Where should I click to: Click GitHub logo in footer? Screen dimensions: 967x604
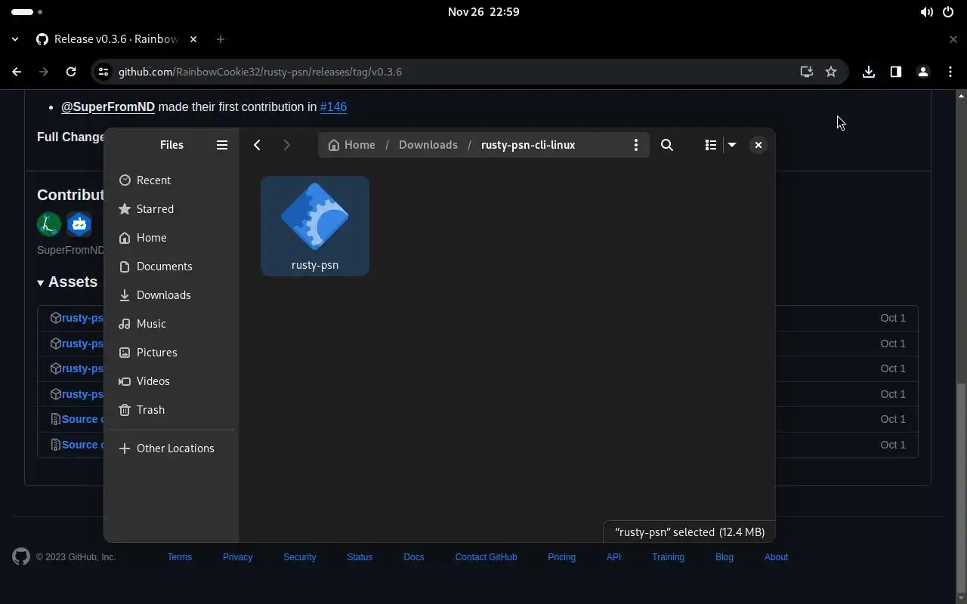point(21,557)
